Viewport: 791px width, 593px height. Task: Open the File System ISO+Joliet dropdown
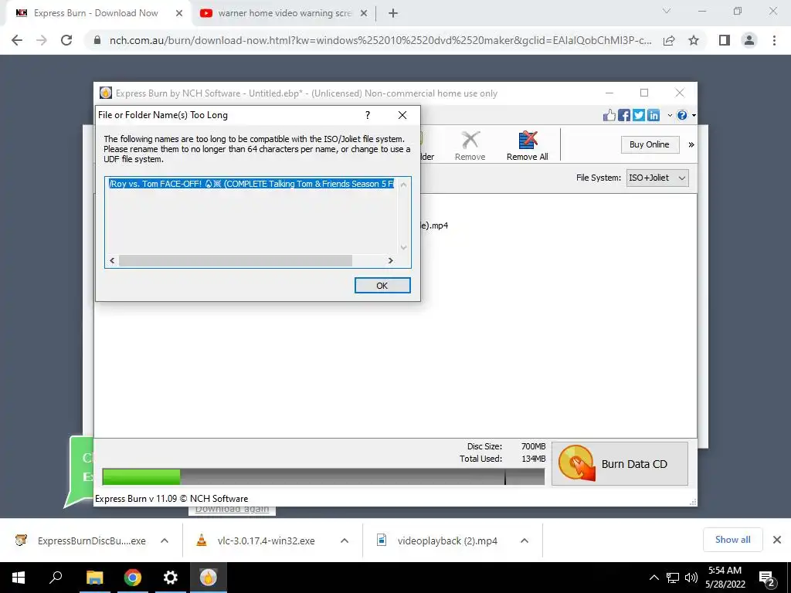click(x=657, y=178)
